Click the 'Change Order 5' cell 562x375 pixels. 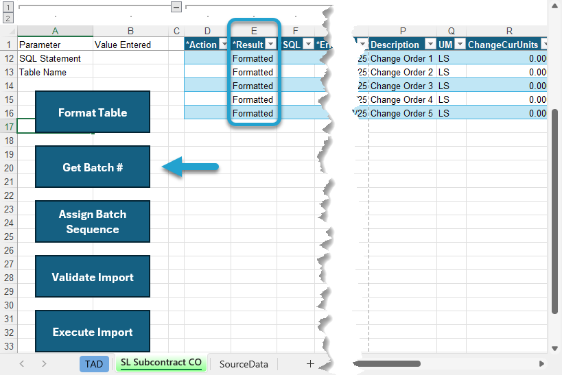tap(403, 113)
